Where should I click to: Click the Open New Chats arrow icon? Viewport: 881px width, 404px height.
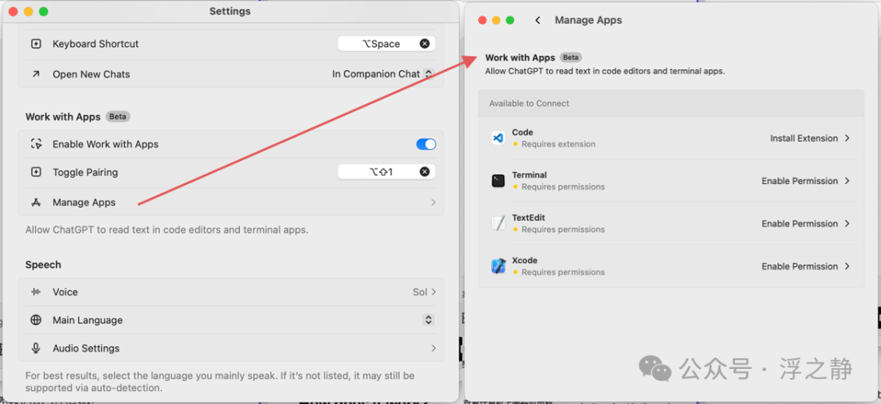point(36,74)
